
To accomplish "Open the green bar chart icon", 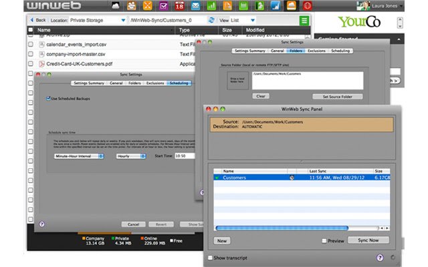I will [x=211, y=5].
